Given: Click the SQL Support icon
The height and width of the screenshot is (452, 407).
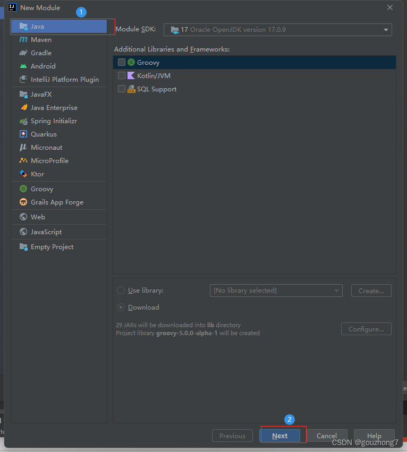Looking at the screenshot, I should coord(131,89).
